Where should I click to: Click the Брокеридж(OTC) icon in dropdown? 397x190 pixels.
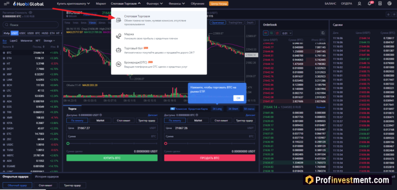(x=119, y=64)
